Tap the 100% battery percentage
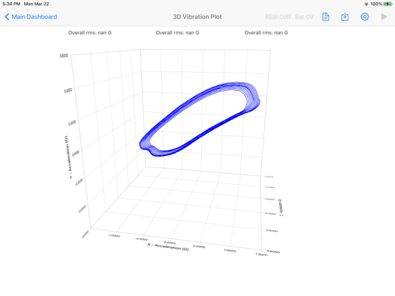Screen dimensions: 395x296 tap(376, 4)
